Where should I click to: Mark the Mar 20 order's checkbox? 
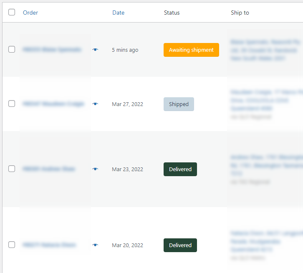click(x=12, y=245)
